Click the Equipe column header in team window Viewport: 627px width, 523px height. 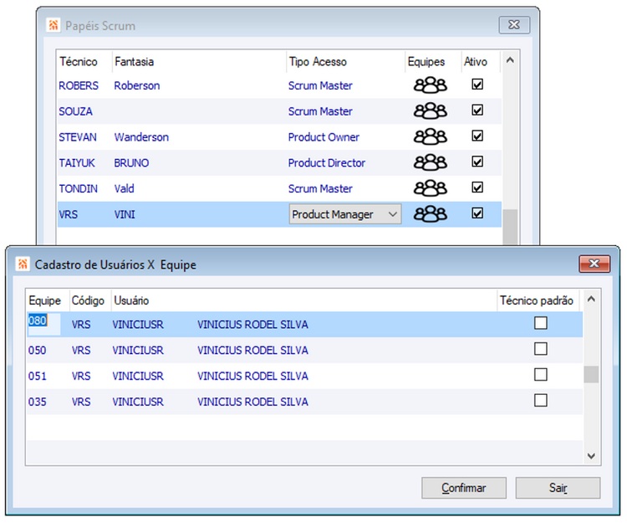45,300
